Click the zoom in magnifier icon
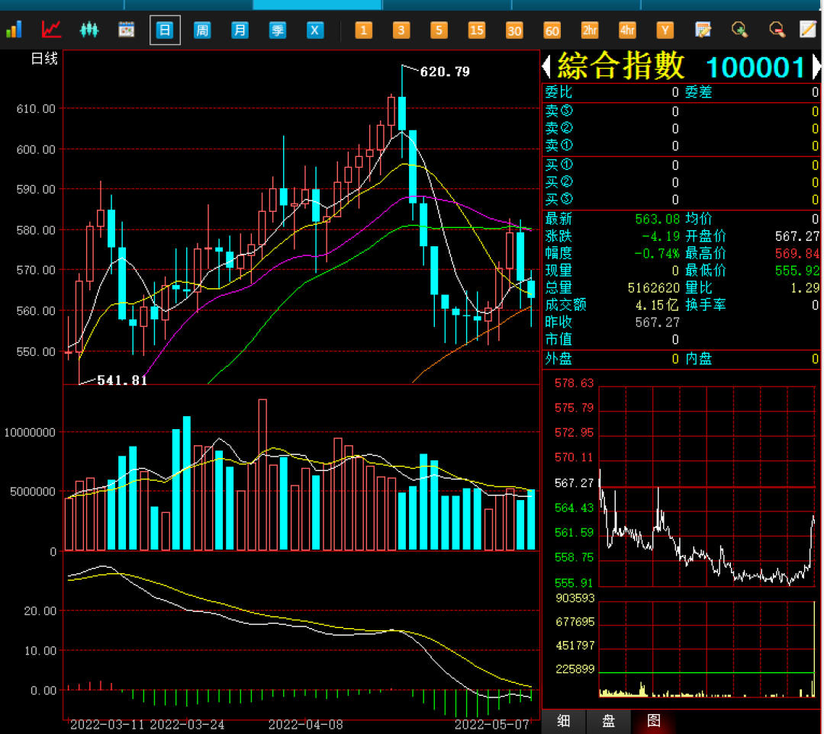The width and height of the screenshot is (824, 734). (739, 30)
